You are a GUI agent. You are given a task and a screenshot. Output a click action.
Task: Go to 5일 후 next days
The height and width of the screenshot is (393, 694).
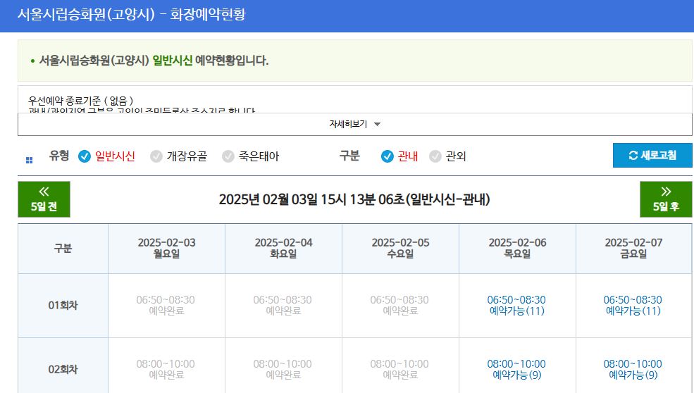[x=666, y=199]
